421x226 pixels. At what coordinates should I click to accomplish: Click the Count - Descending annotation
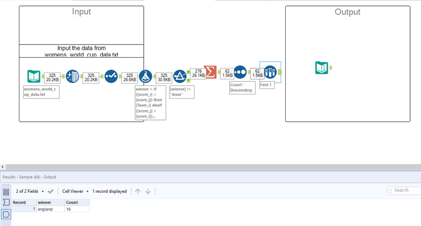click(242, 88)
